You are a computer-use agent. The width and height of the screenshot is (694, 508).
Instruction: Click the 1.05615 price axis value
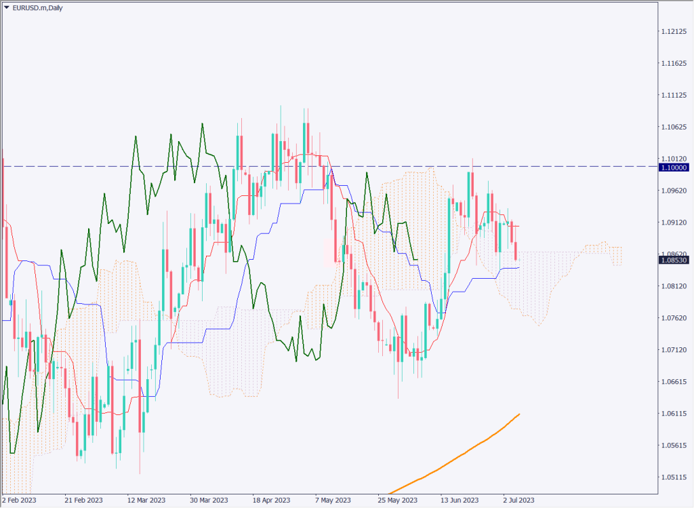click(674, 446)
